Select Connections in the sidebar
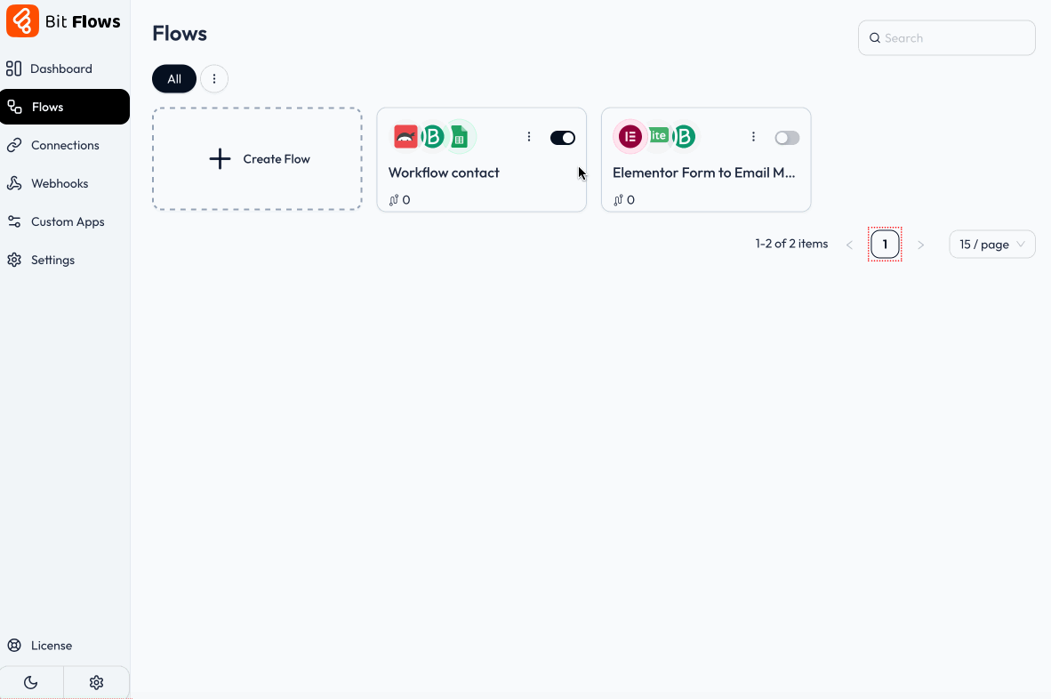This screenshot has height=699, width=1051. [66, 145]
